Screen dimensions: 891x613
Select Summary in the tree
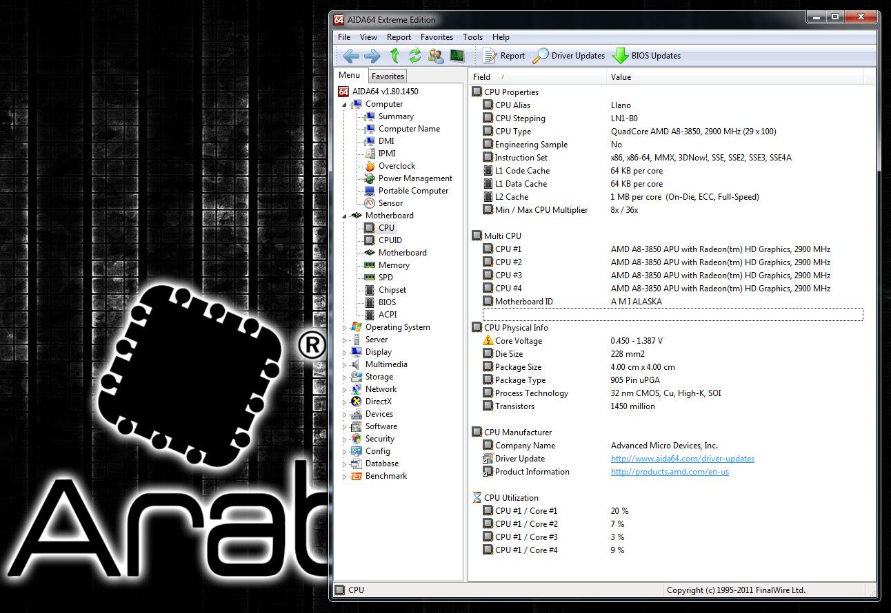(396, 116)
